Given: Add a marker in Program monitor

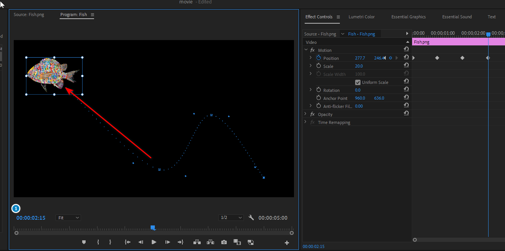Looking at the screenshot, I should click(84, 242).
